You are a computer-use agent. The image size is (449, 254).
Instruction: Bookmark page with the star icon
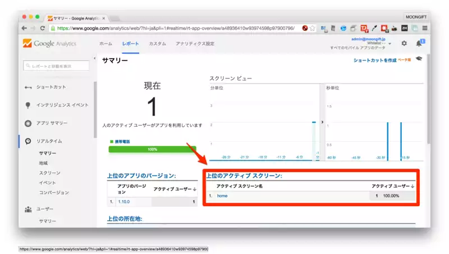(x=313, y=28)
